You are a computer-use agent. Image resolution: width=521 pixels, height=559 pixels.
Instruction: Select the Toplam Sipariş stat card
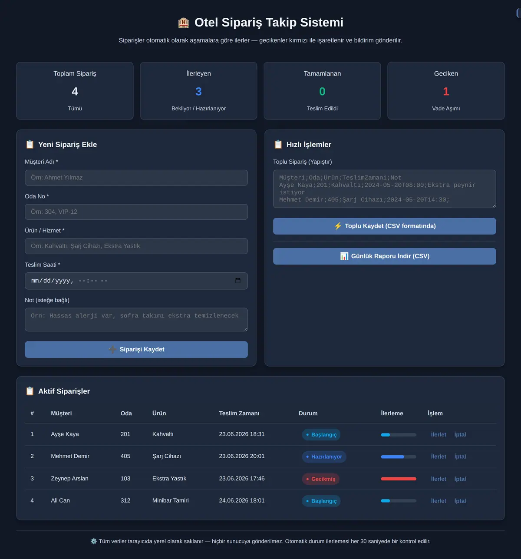pyautogui.click(x=75, y=91)
